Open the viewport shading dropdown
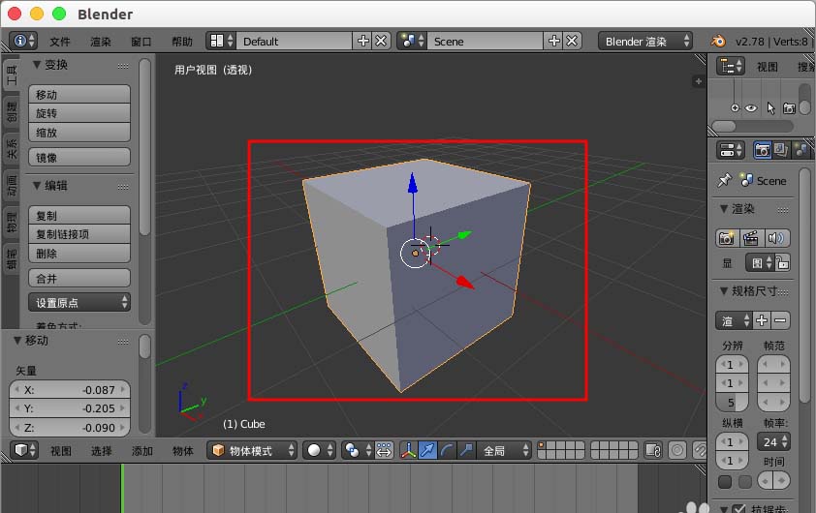The image size is (816, 513). (x=319, y=450)
